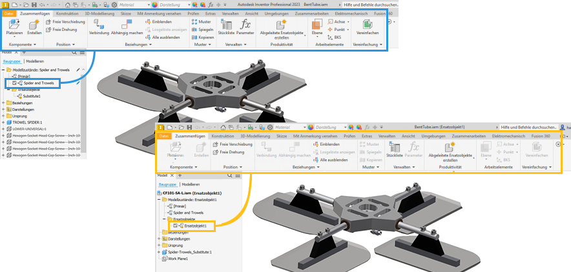
Task: Click search icon in lower Modell browser
Action: point(230,175)
